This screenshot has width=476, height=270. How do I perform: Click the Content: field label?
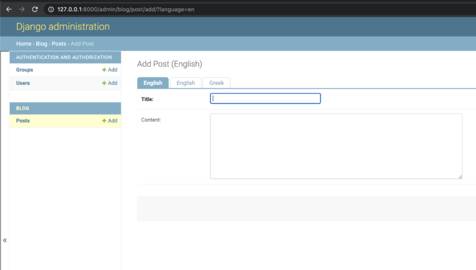tap(151, 120)
